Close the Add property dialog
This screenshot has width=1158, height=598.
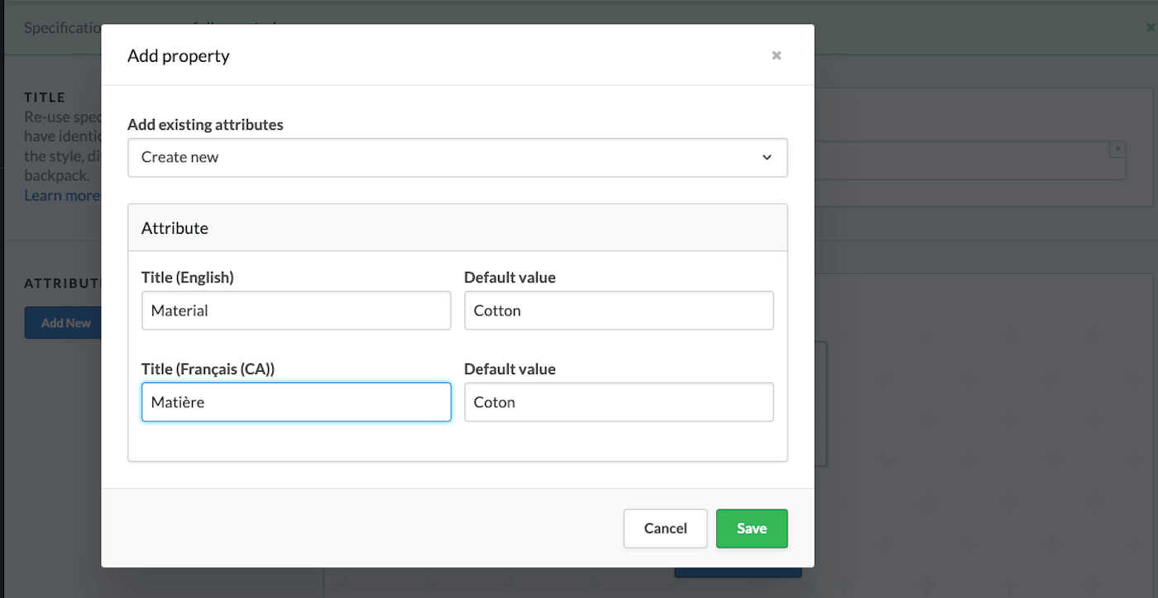pos(776,55)
